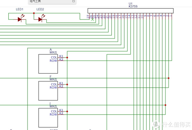This screenshot has width=192, height=130.
Task: Click the 电气工具 panel title
Action: pos(35,1)
